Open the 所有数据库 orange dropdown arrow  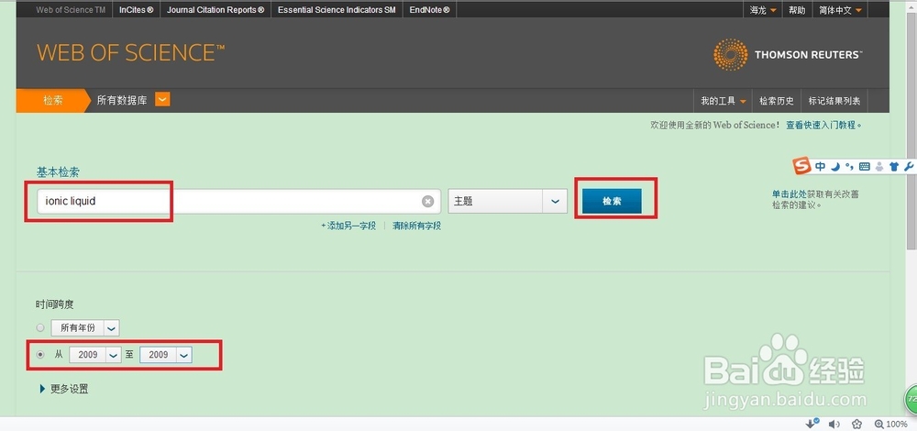pyautogui.click(x=162, y=100)
